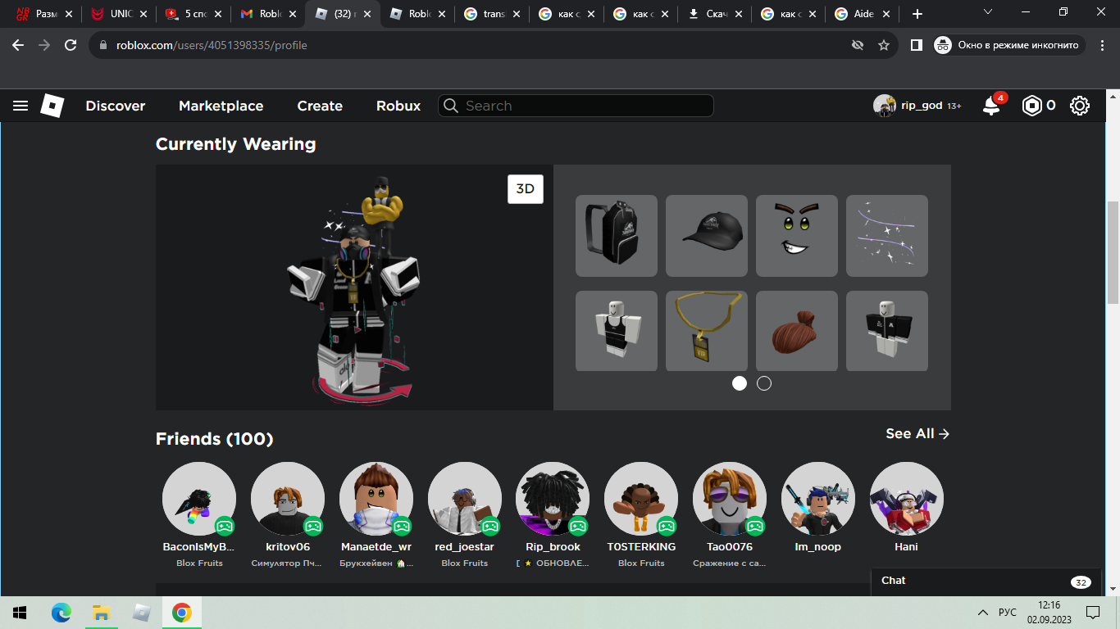Viewport: 1120px width, 629px height.
Task: Click See All friends link
Action: (917, 434)
